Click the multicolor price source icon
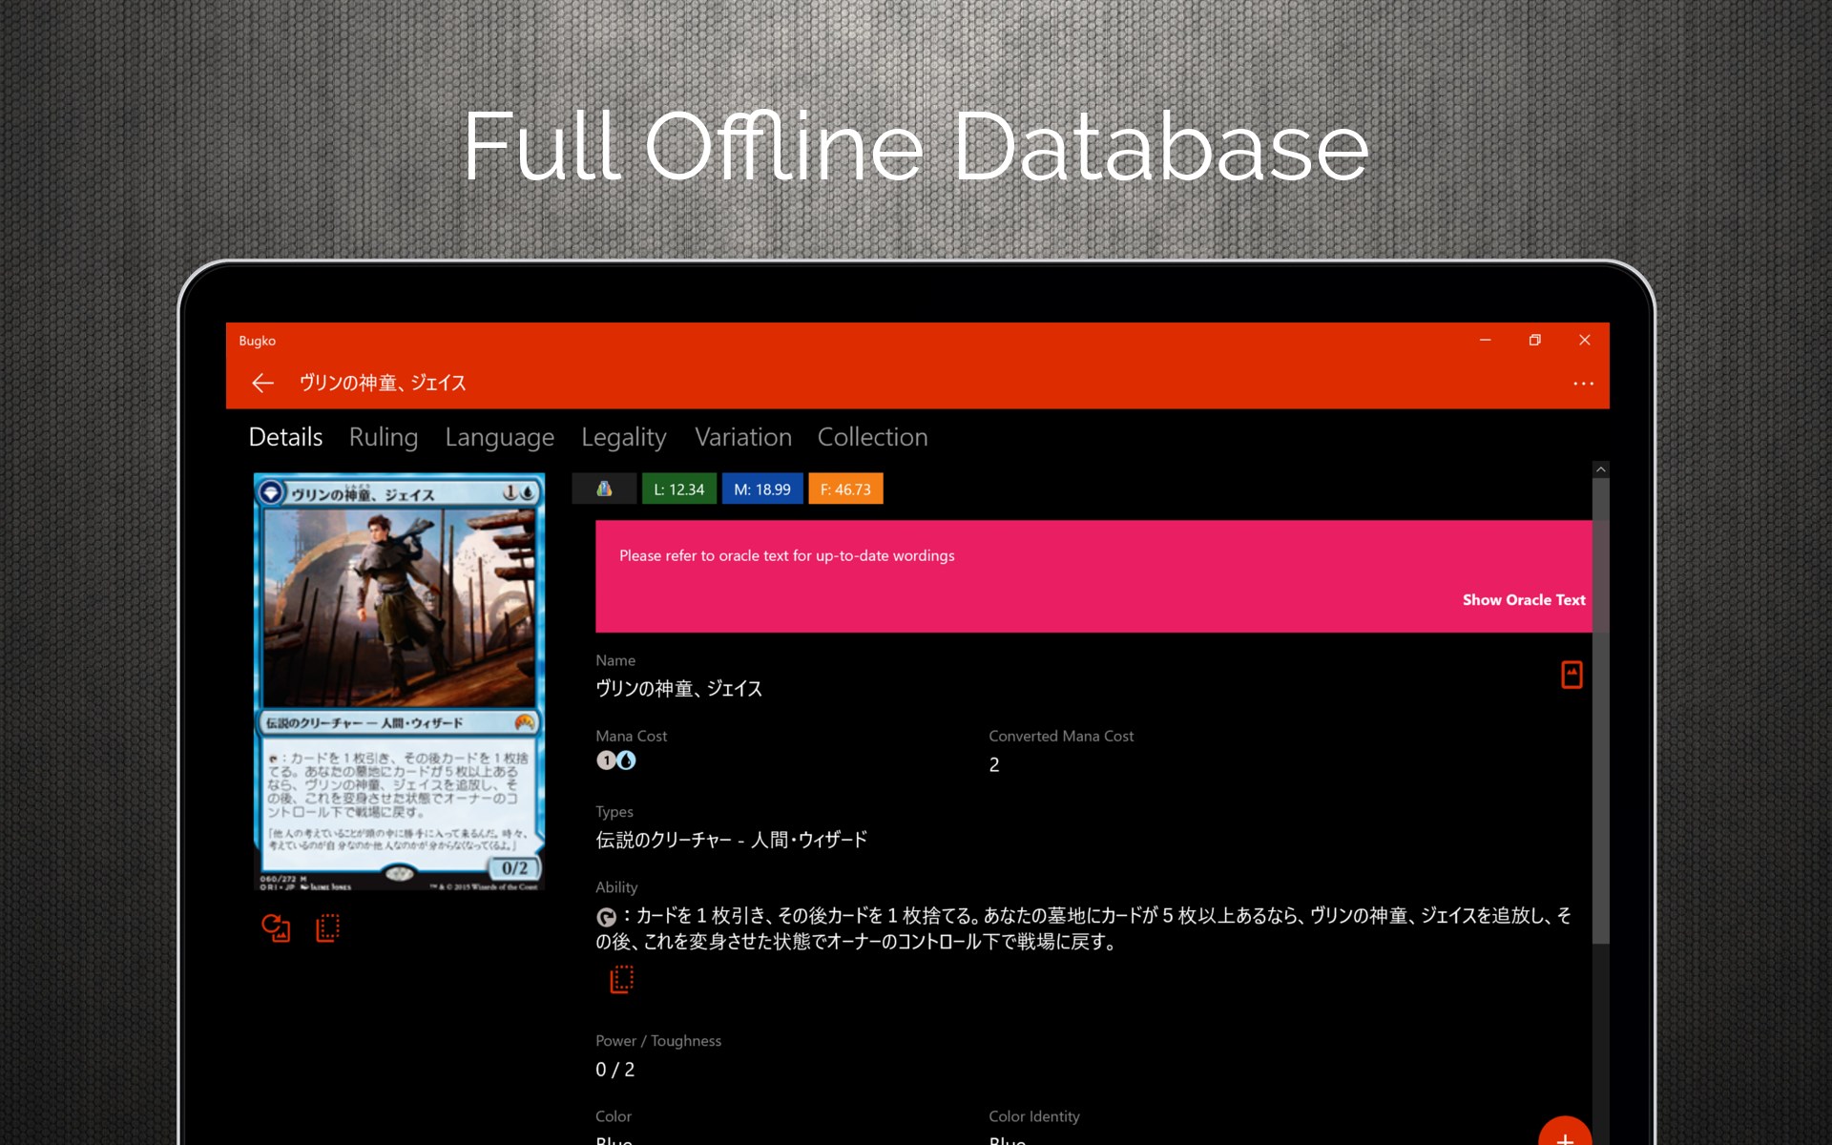The width and height of the screenshot is (1832, 1145). coord(604,489)
